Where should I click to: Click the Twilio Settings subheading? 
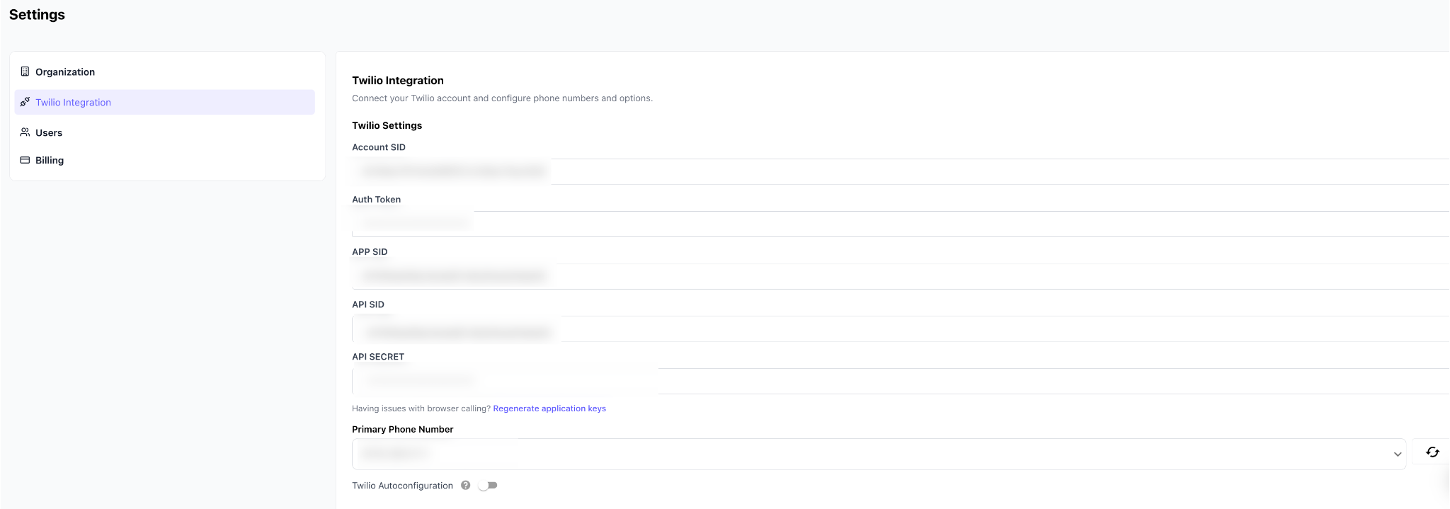coord(387,125)
